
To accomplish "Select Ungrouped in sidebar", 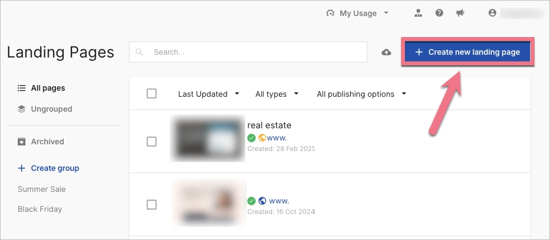I will [51, 109].
